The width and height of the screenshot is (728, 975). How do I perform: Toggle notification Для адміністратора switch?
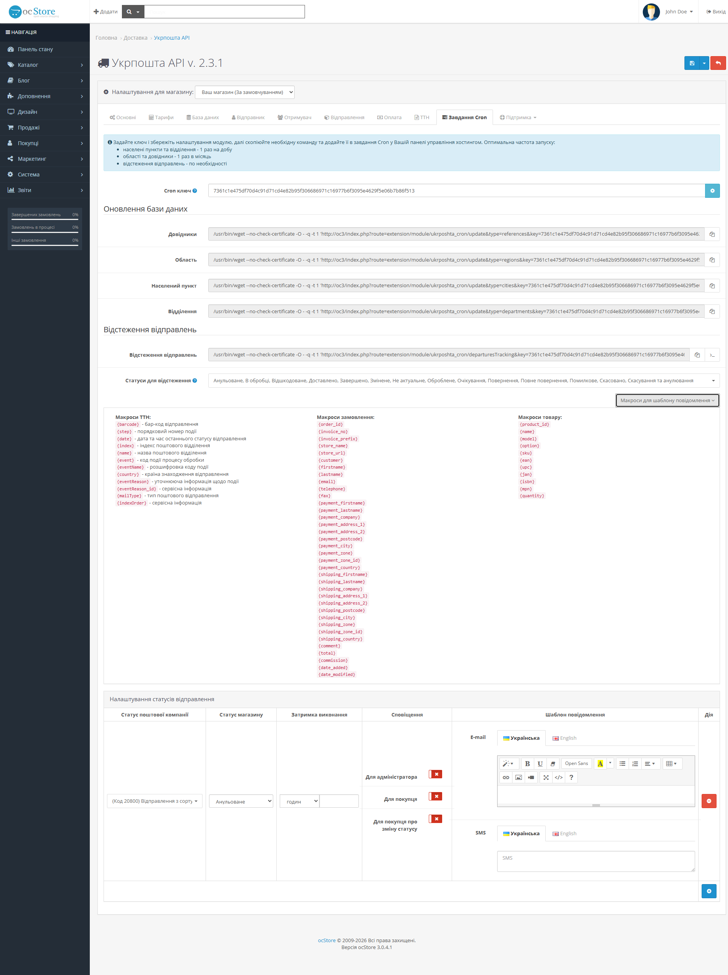435,774
